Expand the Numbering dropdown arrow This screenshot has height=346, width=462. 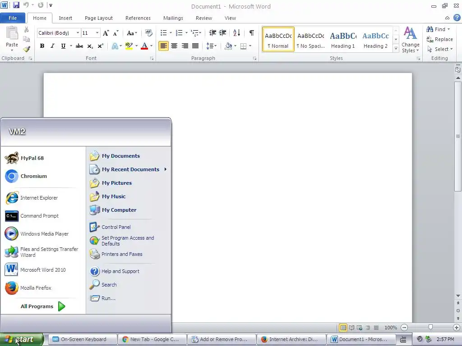click(x=186, y=32)
